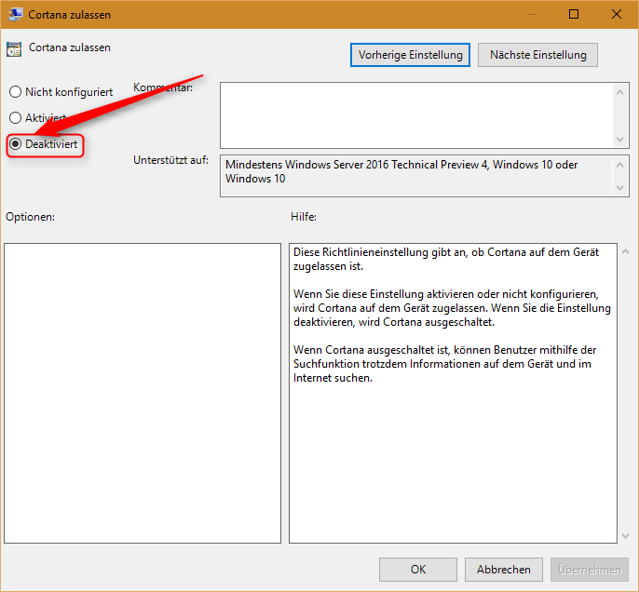Image resolution: width=639 pixels, height=592 pixels.
Task: Click the help paragraph 'Wenn Sie diese Einstellung aktivieren'
Action: click(x=452, y=308)
